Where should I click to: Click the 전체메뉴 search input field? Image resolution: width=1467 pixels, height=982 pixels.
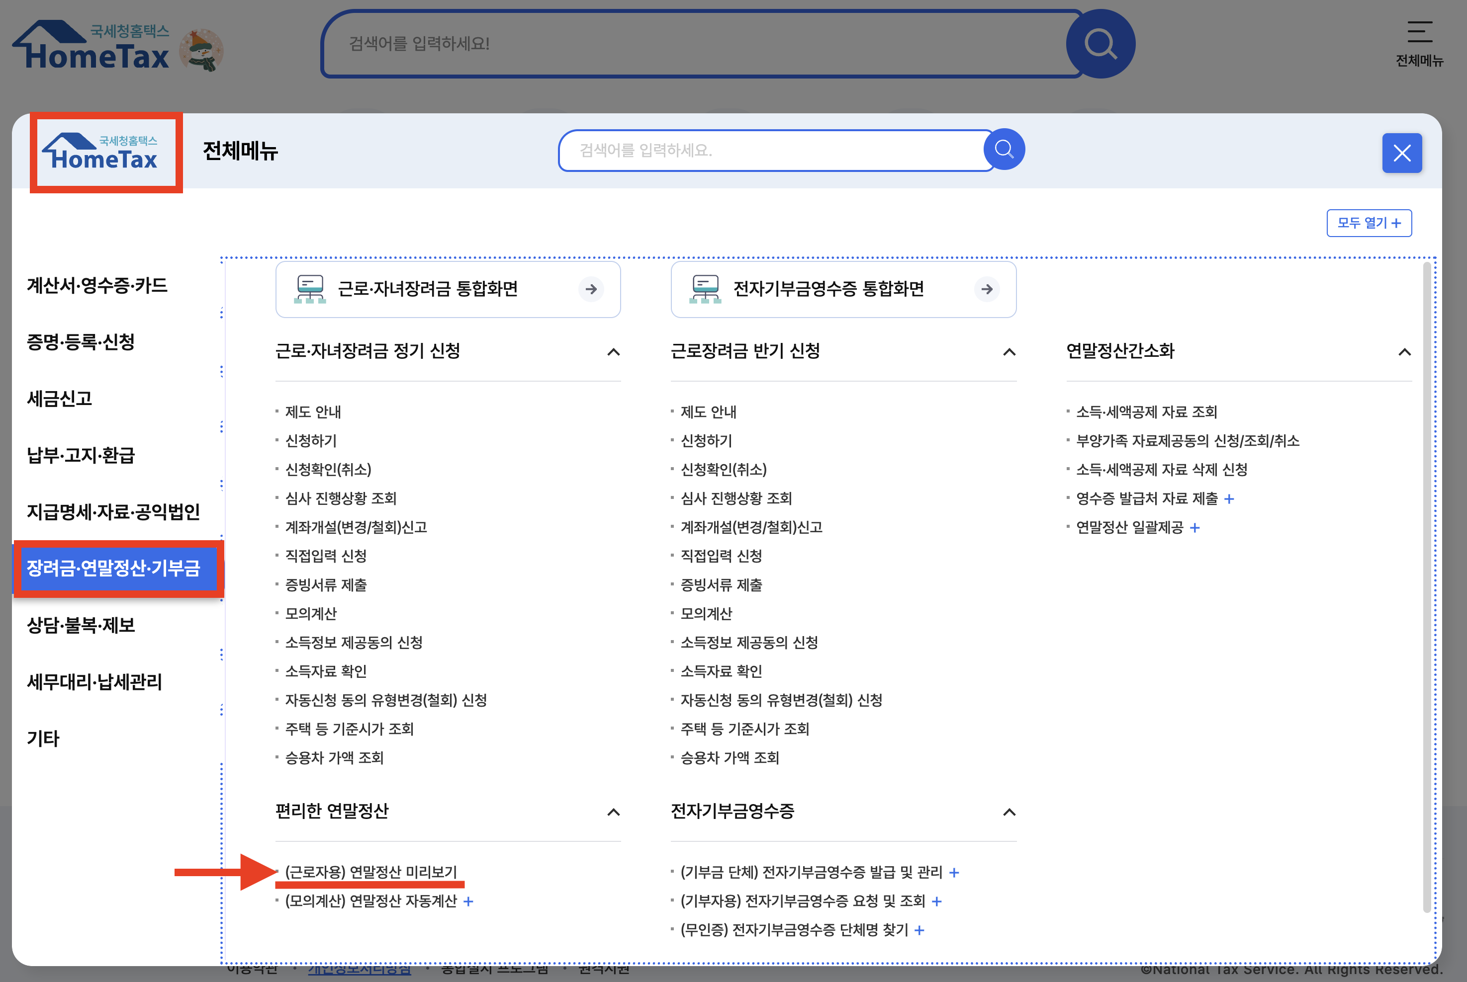pyautogui.click(x=771, y=150)
